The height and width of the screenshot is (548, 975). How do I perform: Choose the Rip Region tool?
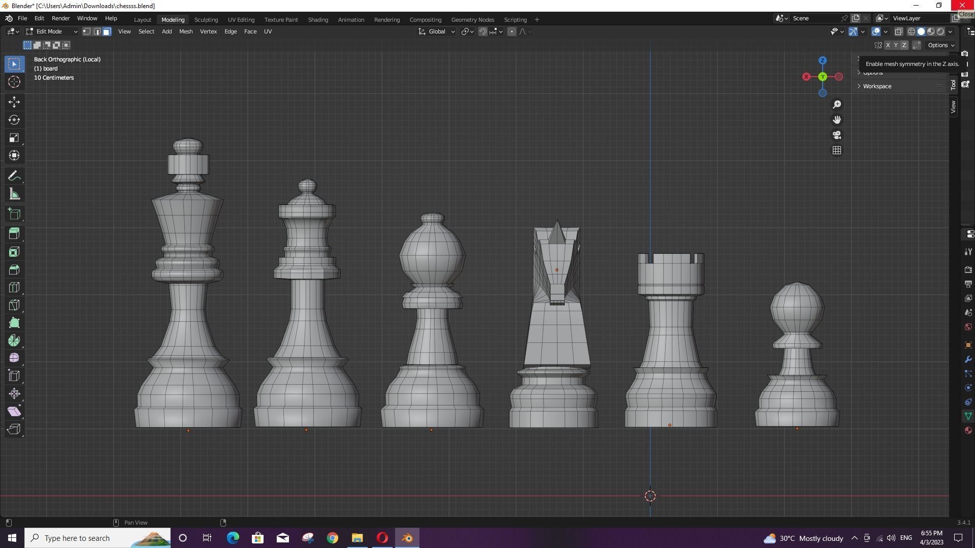14,429
